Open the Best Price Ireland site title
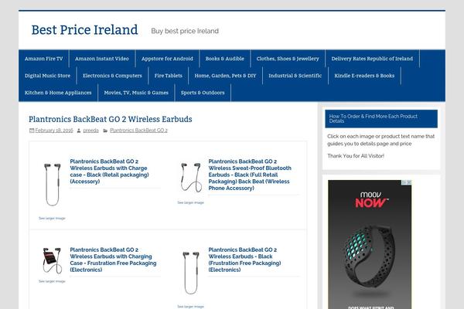464x309 pixels. [x=84, y=30]
